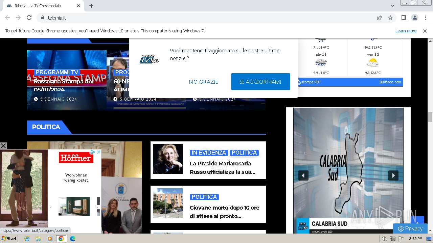The image size is (433, 243).
Task: Click the scrollbar down arrow
Action: tap(430, 231)
